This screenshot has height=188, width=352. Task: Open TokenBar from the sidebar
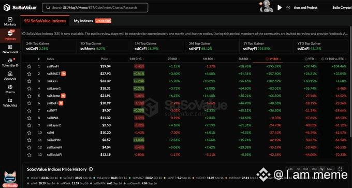[10, 63]
